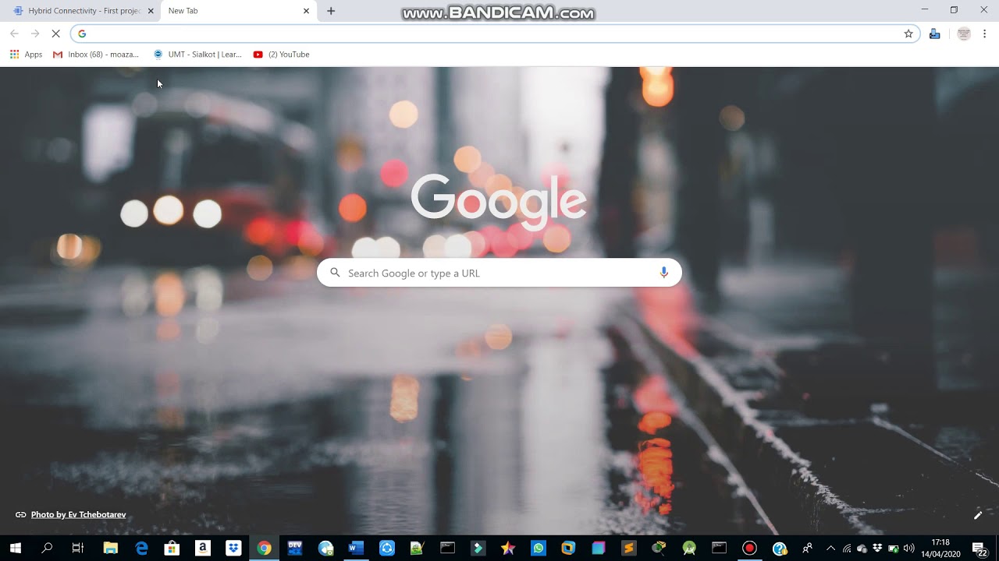Click the address bar

click(x=496, y=34)
